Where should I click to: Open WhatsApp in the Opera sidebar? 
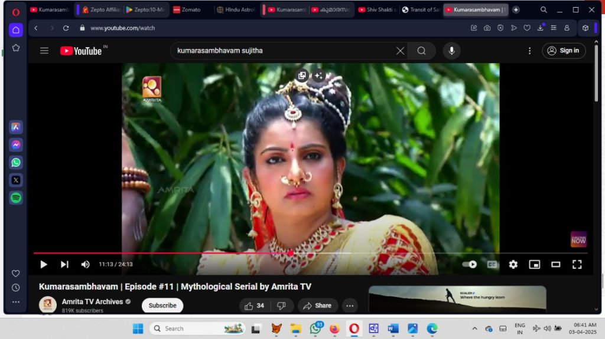(16, 163)
